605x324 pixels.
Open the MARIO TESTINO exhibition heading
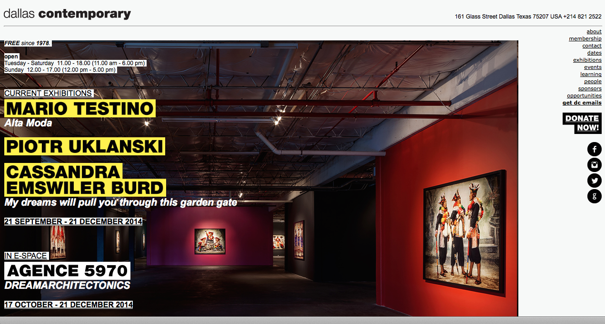pyautogui.click(x=79, y=109)
